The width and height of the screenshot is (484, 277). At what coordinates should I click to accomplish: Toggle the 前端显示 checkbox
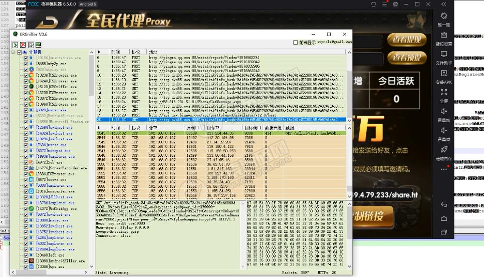point(296,42)
